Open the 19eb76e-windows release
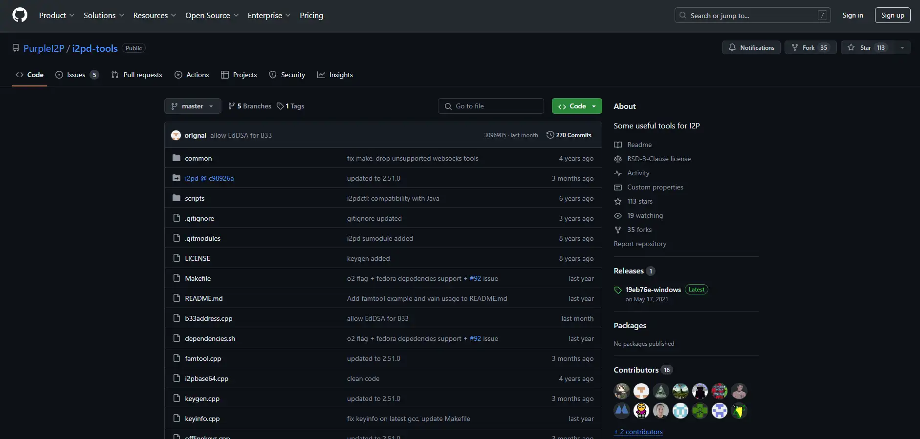Screen dimensions: 920x439 pyautogui.click(x=653, y=290)
